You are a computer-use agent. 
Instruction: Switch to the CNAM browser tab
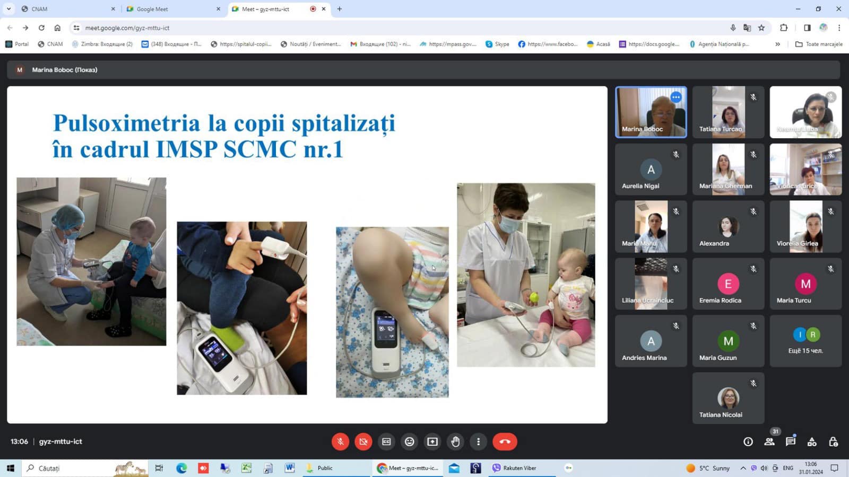(x=64, y=9)
